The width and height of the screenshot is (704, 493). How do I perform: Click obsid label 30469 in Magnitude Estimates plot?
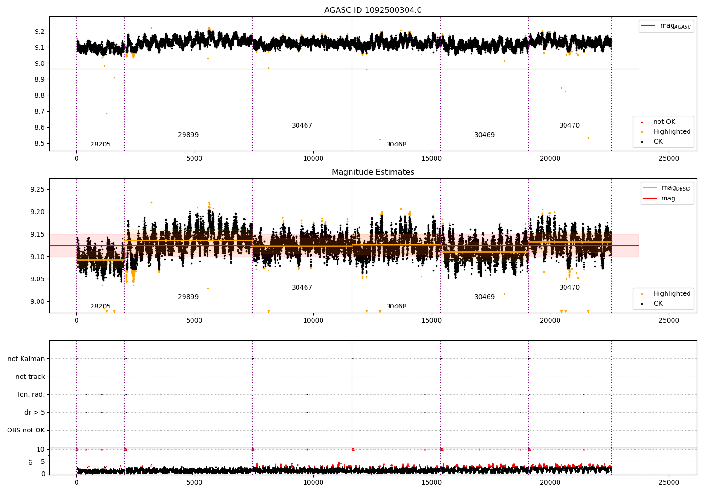pyautogui.click(x=484, y=297)
